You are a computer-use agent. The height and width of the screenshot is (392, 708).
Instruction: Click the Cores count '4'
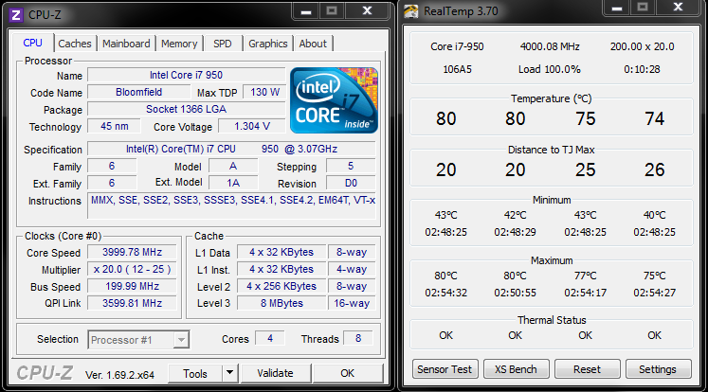270,338
